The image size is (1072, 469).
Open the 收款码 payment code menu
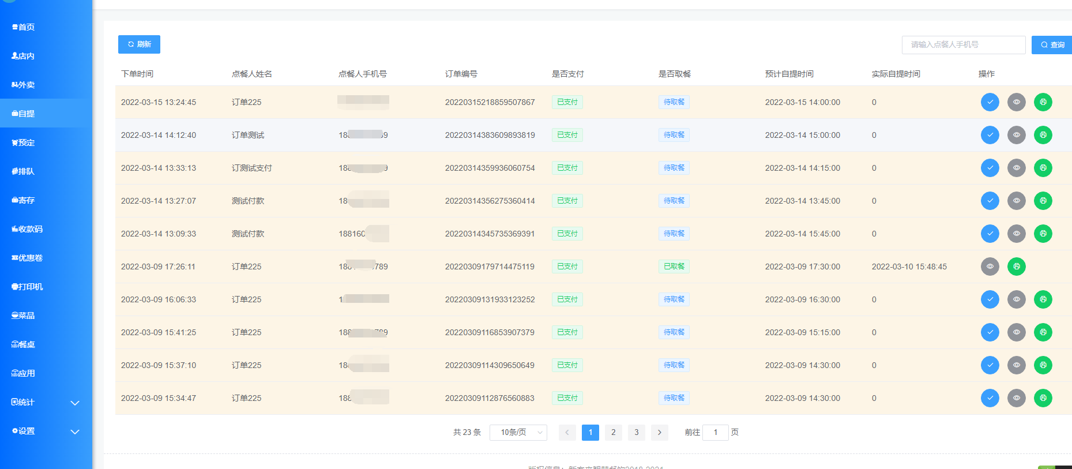[46, 229]
